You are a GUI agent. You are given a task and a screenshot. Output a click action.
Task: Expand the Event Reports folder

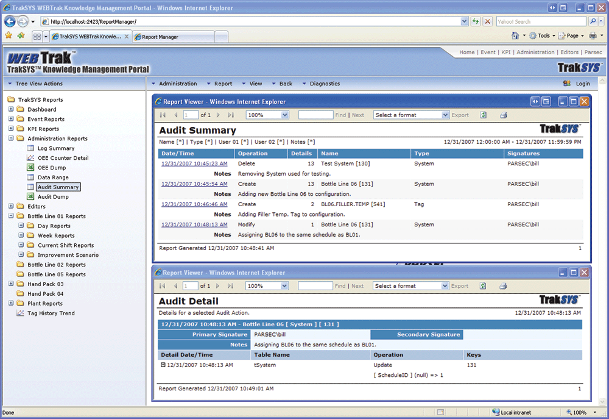[x=11, y=119]
